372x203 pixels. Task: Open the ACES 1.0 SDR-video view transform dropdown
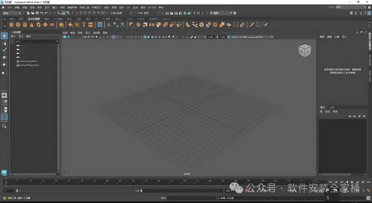(x=252, y=37)
